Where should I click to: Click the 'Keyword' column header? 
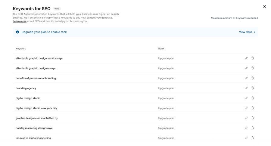pos(21,49)
